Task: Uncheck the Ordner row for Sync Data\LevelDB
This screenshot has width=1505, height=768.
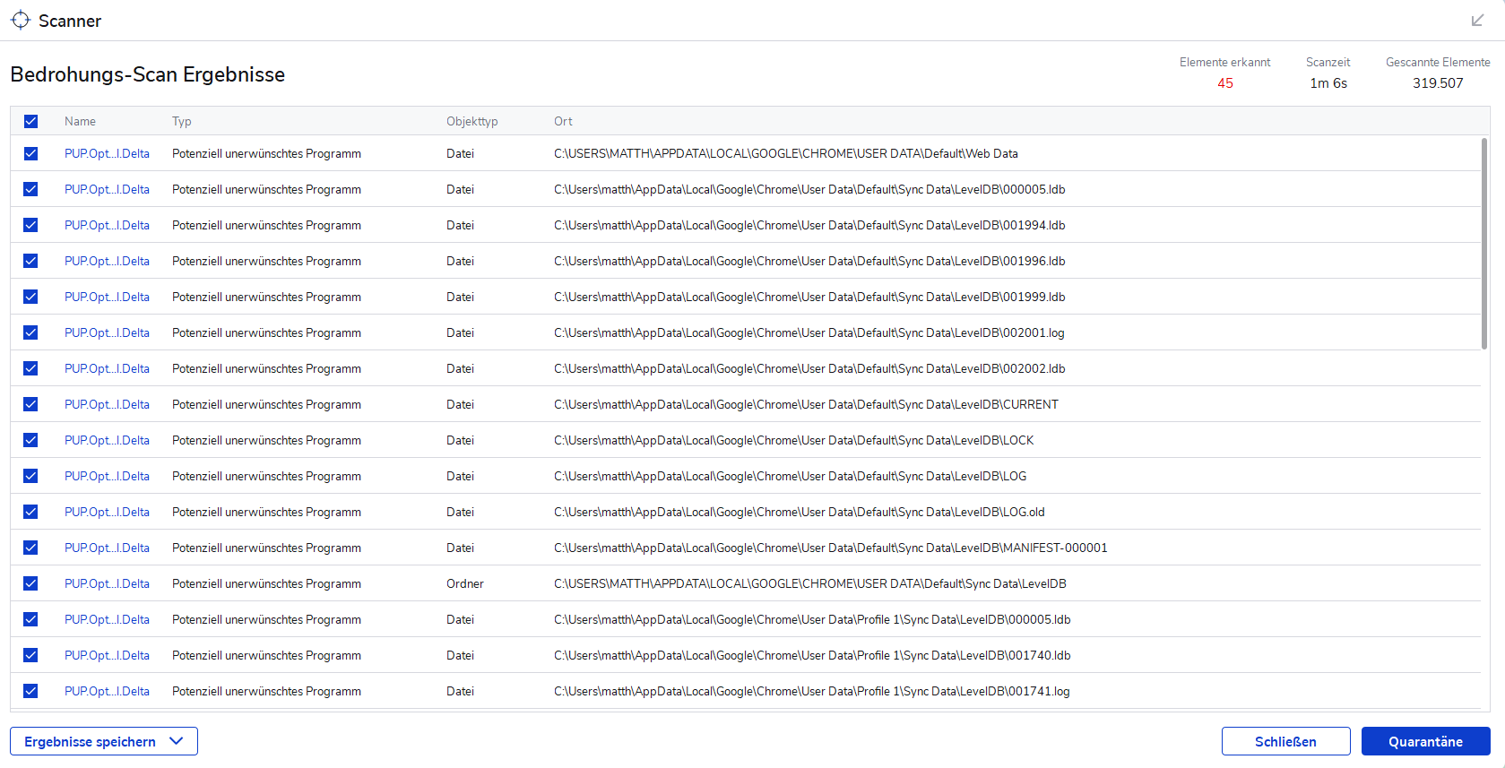Action: pyautogui.click(x=30, y=583)
